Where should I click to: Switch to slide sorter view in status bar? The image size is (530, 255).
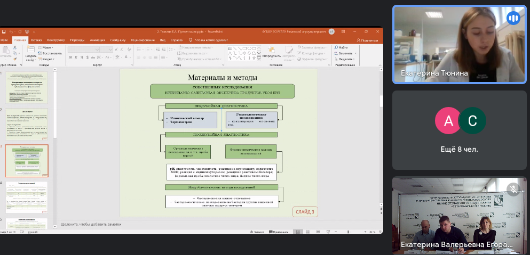click(x=308, y=232)
